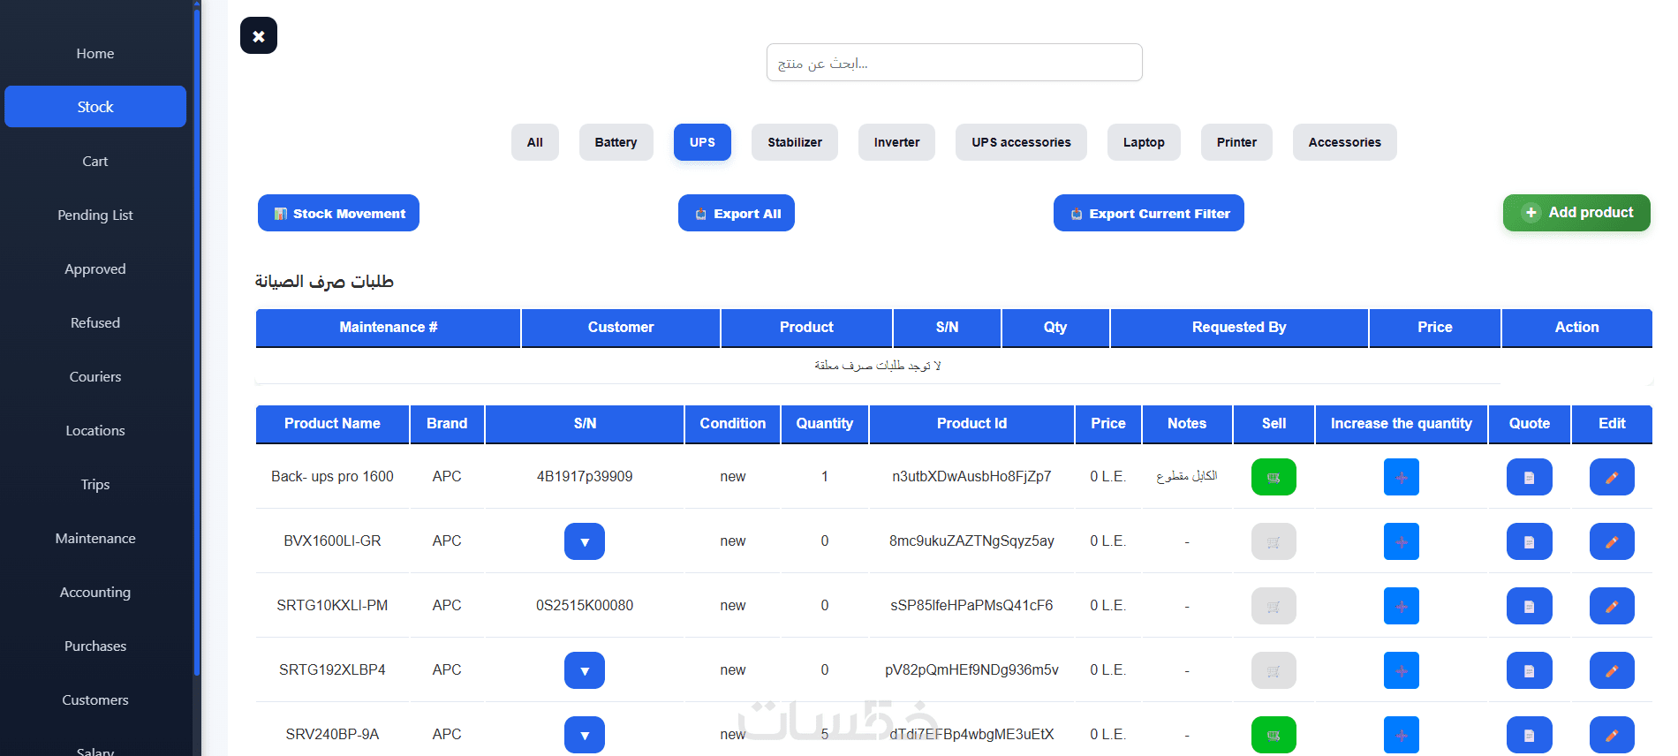
Task: Click the product search field
Action: (955, 63)
